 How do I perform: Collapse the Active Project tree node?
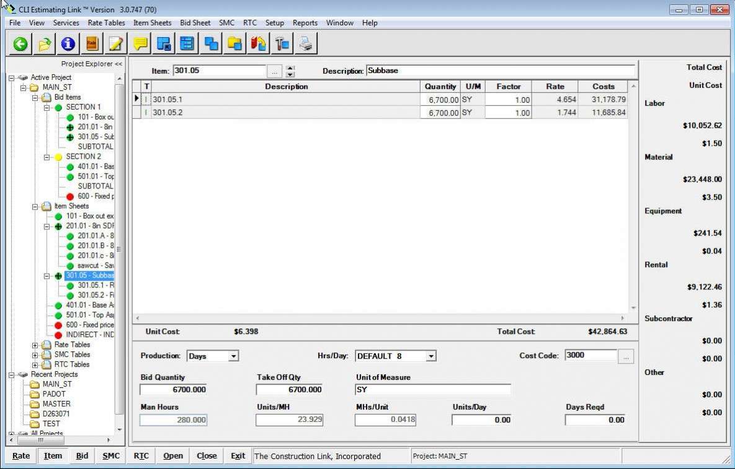11,77
